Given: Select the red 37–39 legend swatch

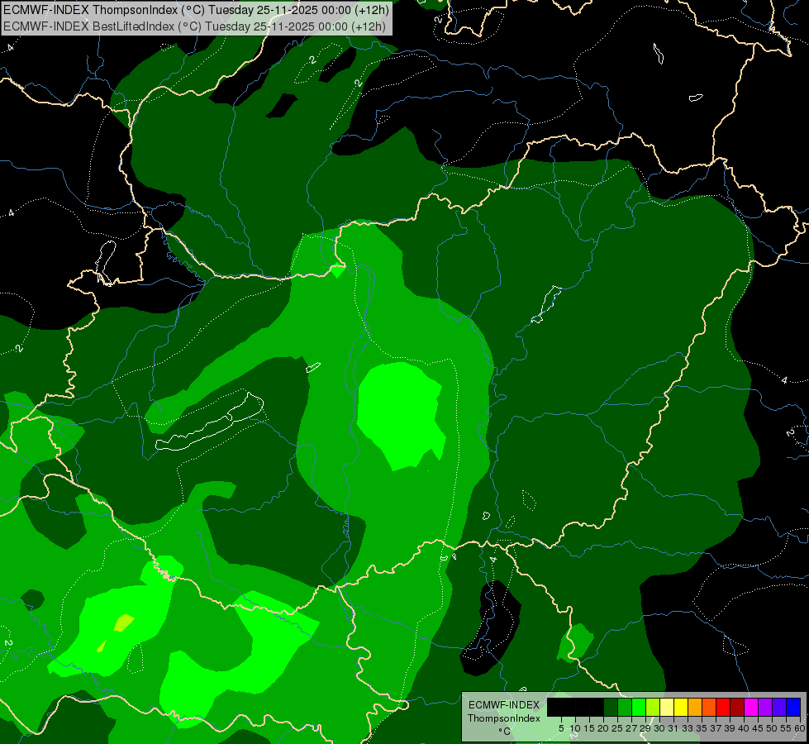Looking at the screenshot, I should point(723,707).
